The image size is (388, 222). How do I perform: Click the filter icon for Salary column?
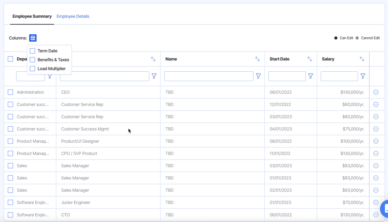(x=363, y=76)
